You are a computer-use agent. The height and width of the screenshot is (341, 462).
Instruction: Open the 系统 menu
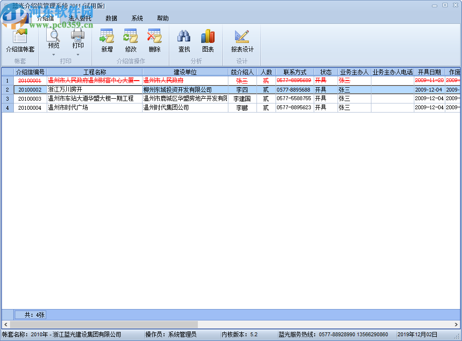[137, 18]
